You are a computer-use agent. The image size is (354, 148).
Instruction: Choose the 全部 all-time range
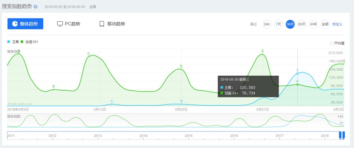pos(325,24)
